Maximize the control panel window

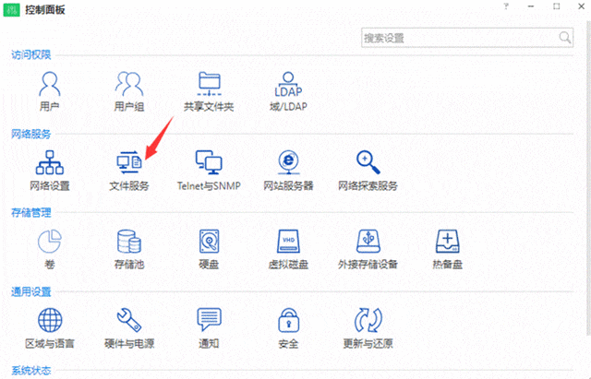coord(556,6)
